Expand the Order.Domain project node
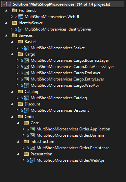Screen dimensions: 126x182 pos(23,135)
